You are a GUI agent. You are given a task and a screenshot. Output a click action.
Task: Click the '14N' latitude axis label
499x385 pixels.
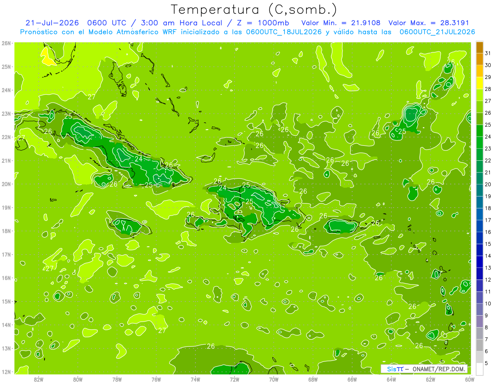(6, 325)
